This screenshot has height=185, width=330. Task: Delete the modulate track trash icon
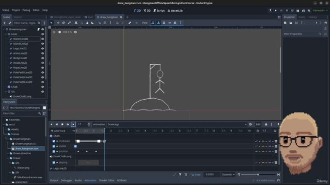point(276,141)
